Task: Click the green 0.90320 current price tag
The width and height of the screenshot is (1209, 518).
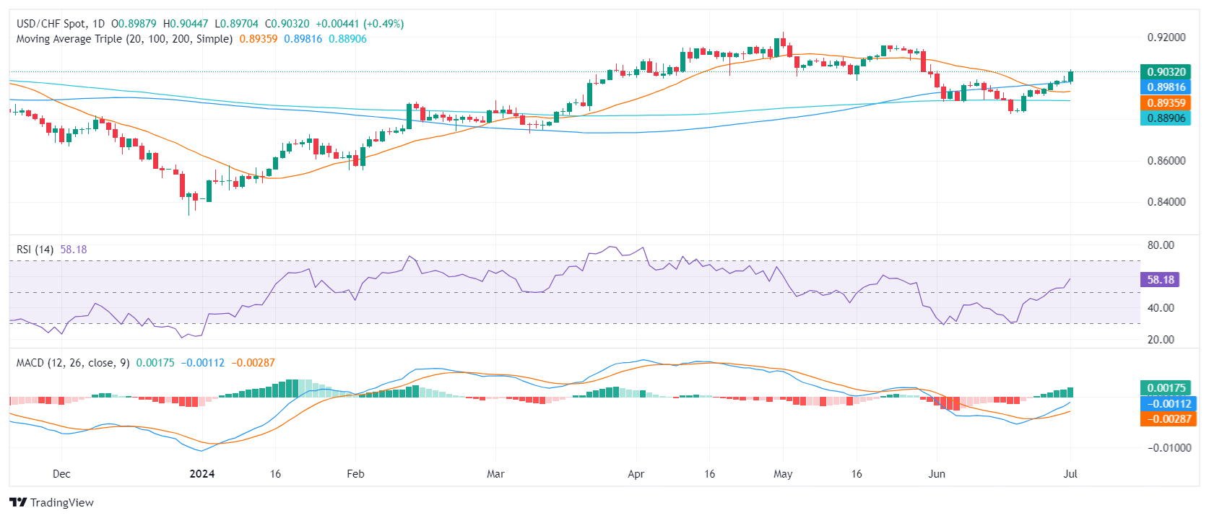Action: click(1166, 71)
